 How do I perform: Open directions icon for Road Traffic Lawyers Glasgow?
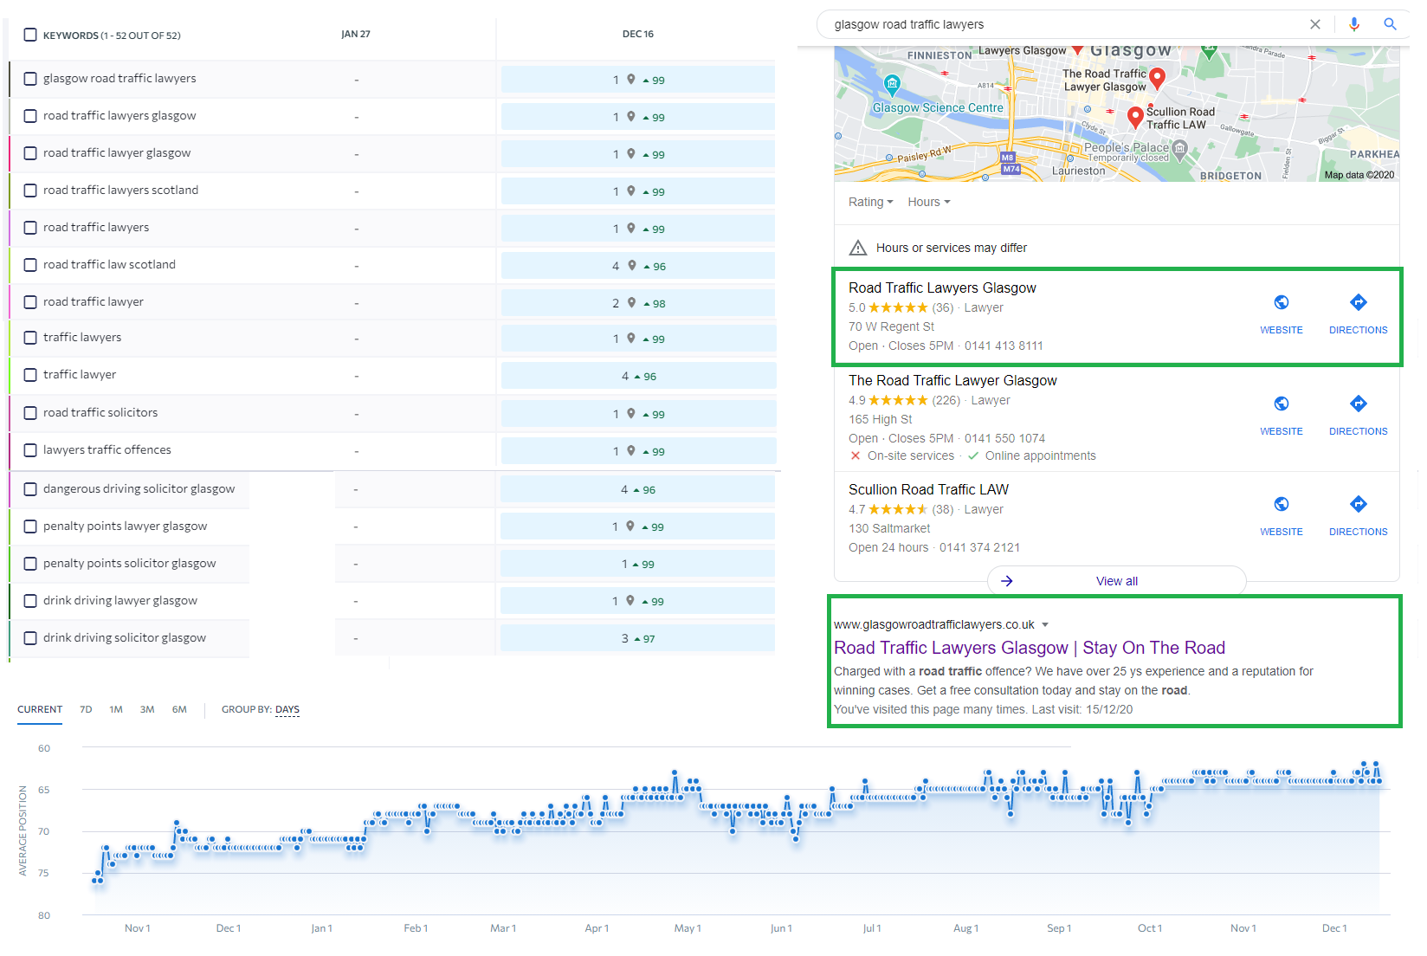[x=1359, y=302]
